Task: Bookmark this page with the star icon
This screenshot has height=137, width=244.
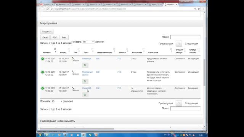Action: point(199,9)
